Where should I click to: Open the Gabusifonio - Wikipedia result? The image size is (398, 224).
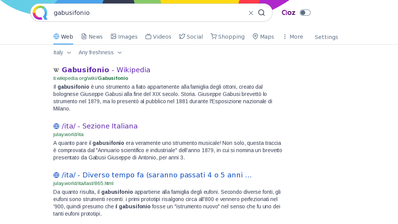(106, 70)
